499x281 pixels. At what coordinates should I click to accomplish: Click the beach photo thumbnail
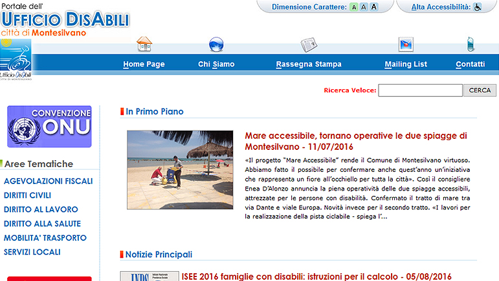(180, 170)
